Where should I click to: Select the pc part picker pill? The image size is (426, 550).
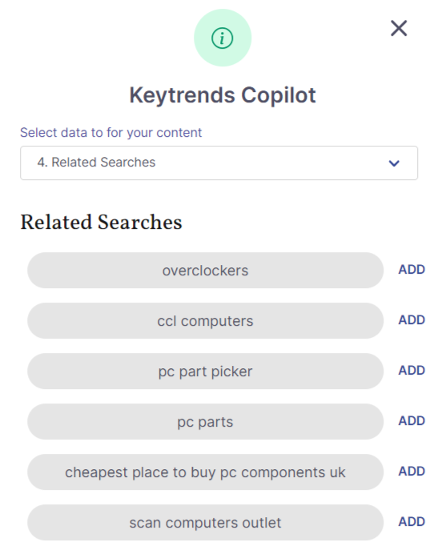pyautogui.click(x=205, y=371)
